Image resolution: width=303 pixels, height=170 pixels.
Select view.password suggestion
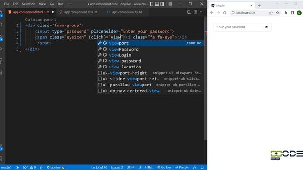click(151, 61)
